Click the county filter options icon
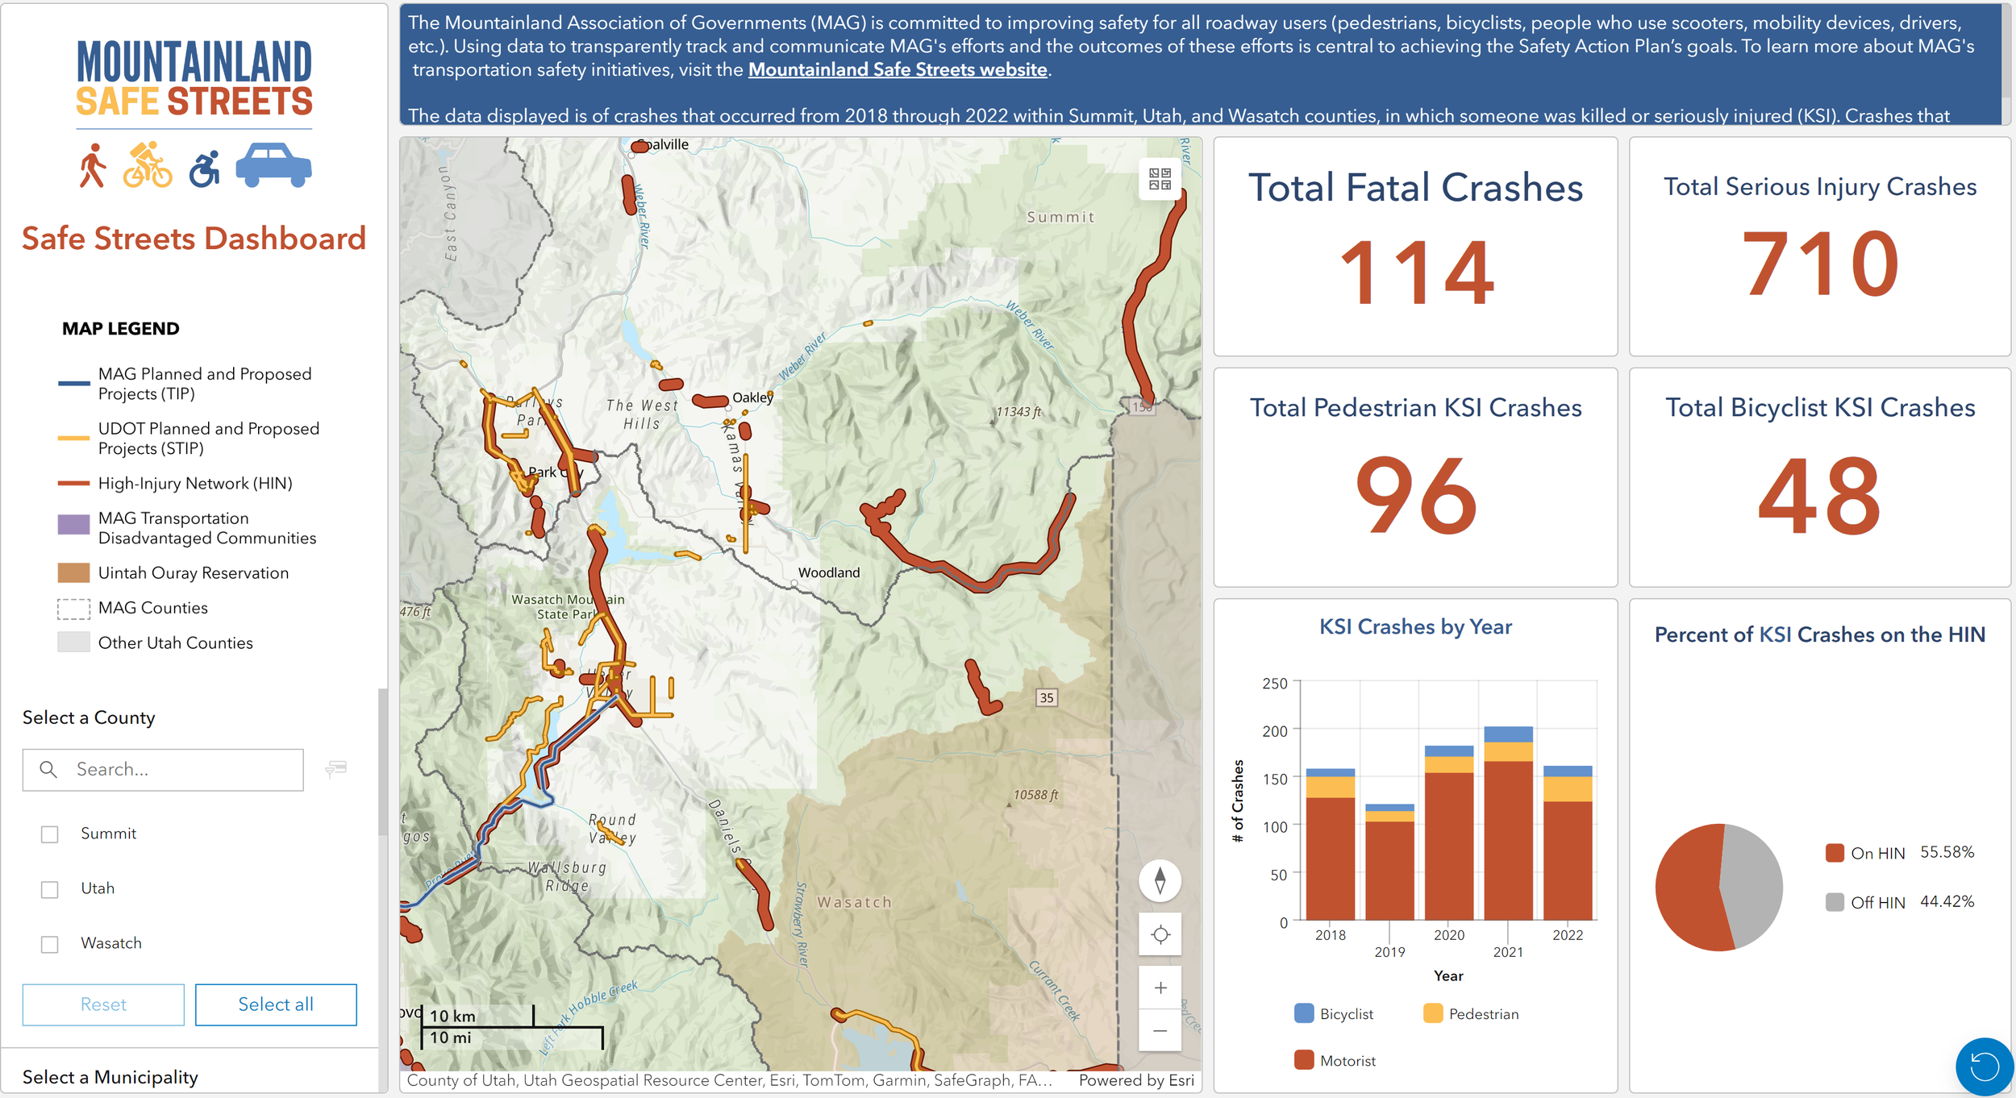The height and width of the screenshot is (1098, 2016). (x=335, y=768)
